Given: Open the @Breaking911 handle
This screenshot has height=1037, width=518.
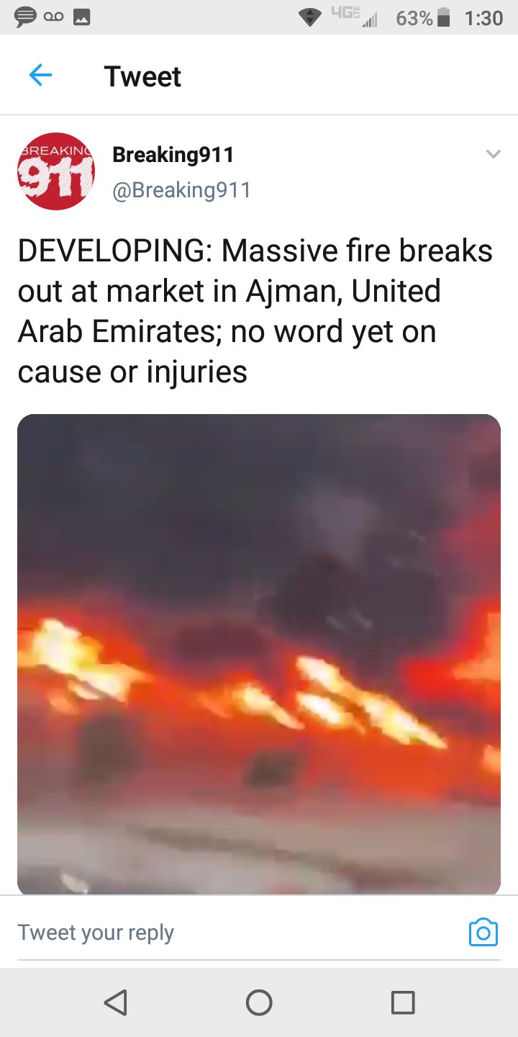Looking at the screenshot, I should [181, 190].
